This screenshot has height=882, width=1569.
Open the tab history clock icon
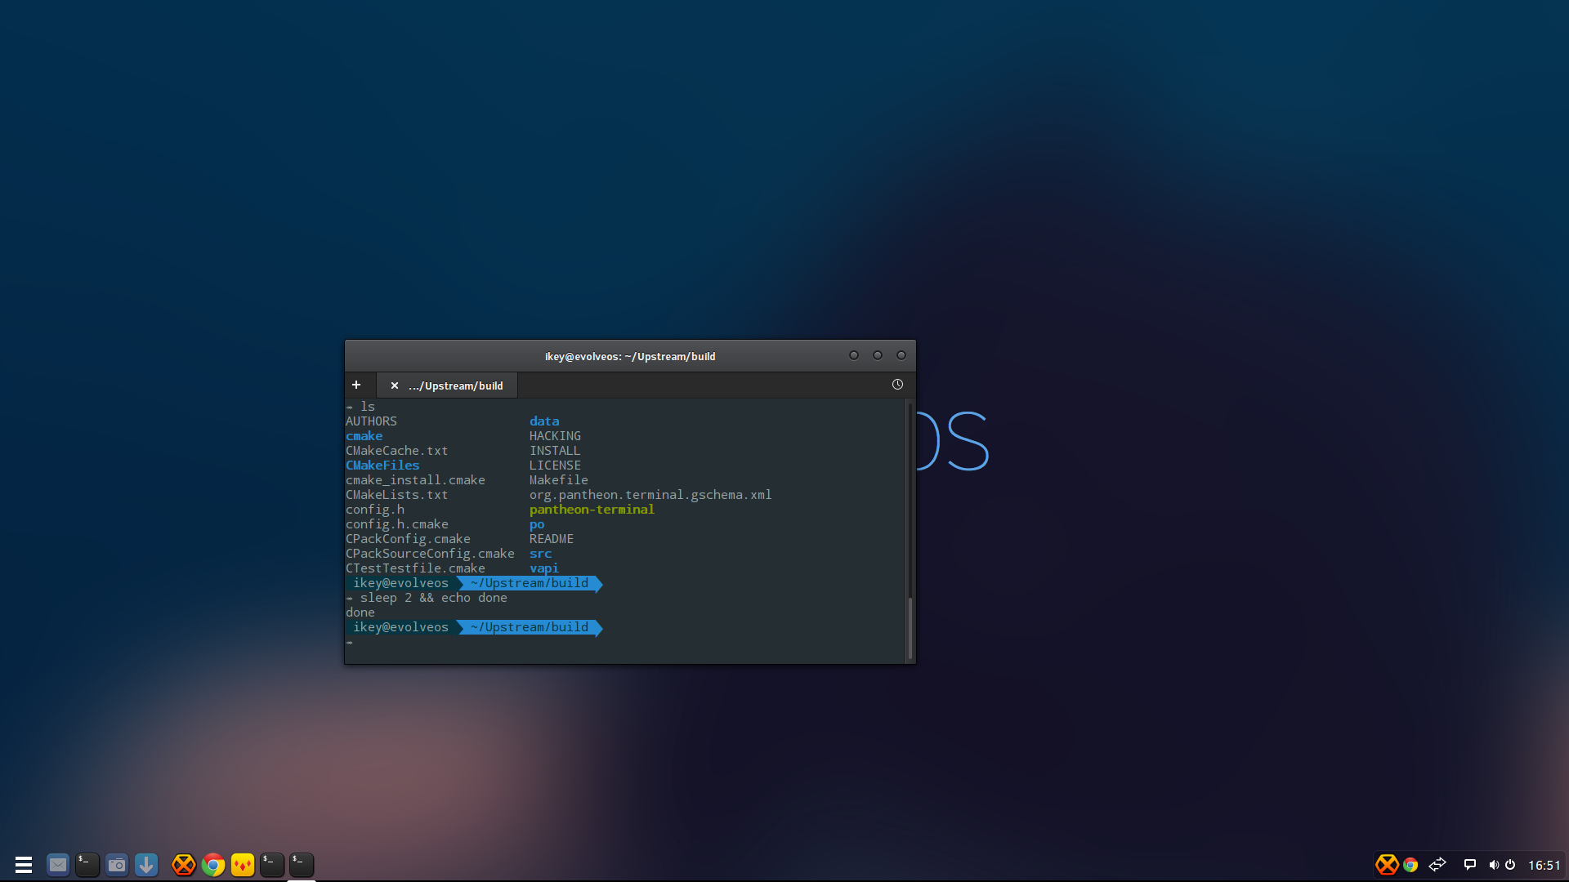coord(897,385)
